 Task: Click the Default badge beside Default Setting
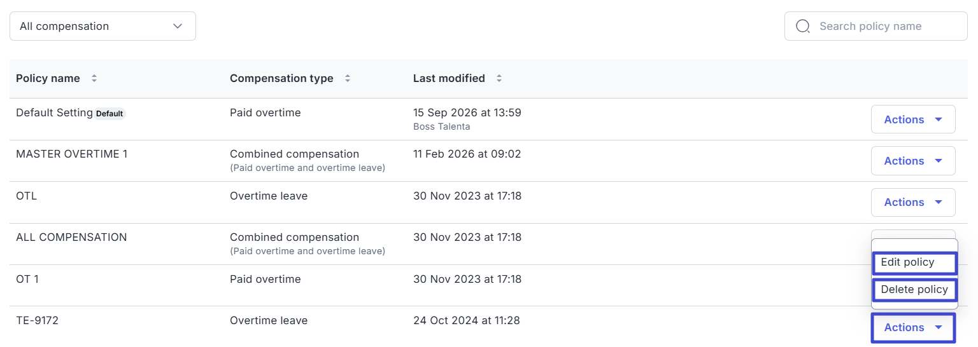click(110, 114)
